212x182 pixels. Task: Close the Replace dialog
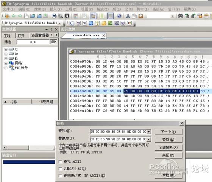coord(182,123)
